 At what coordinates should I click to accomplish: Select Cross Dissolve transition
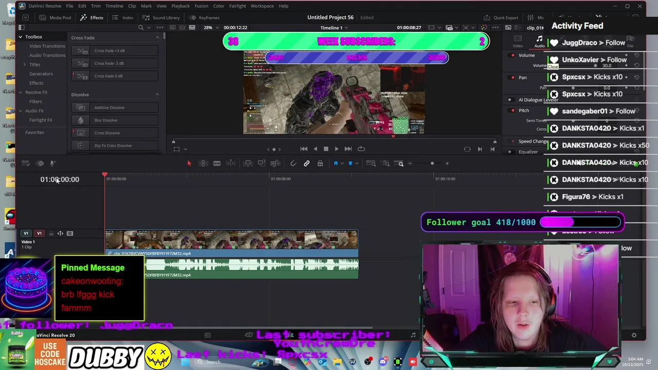(x=115, y=133)
